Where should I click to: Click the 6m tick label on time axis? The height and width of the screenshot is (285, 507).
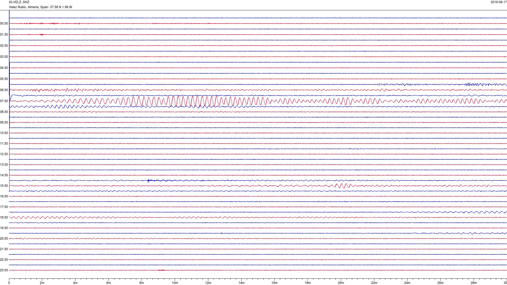pos(109,283)
